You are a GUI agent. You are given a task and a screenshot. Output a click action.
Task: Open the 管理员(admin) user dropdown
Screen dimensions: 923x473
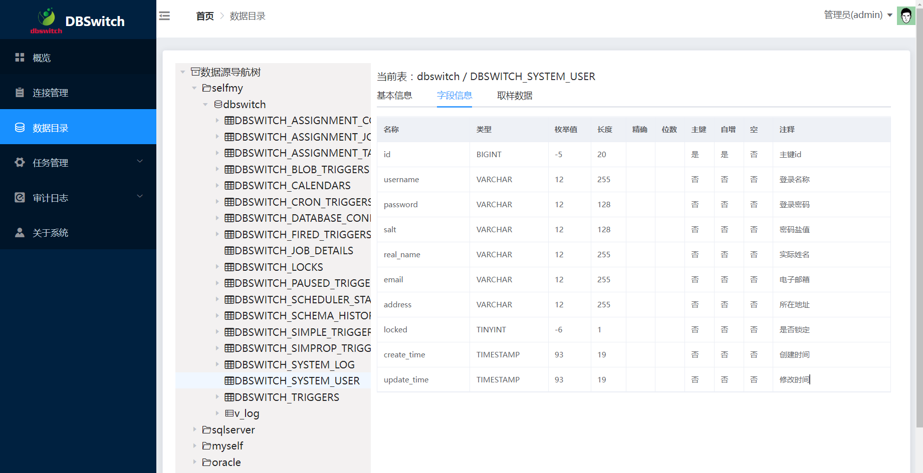(x=857, y=15)
